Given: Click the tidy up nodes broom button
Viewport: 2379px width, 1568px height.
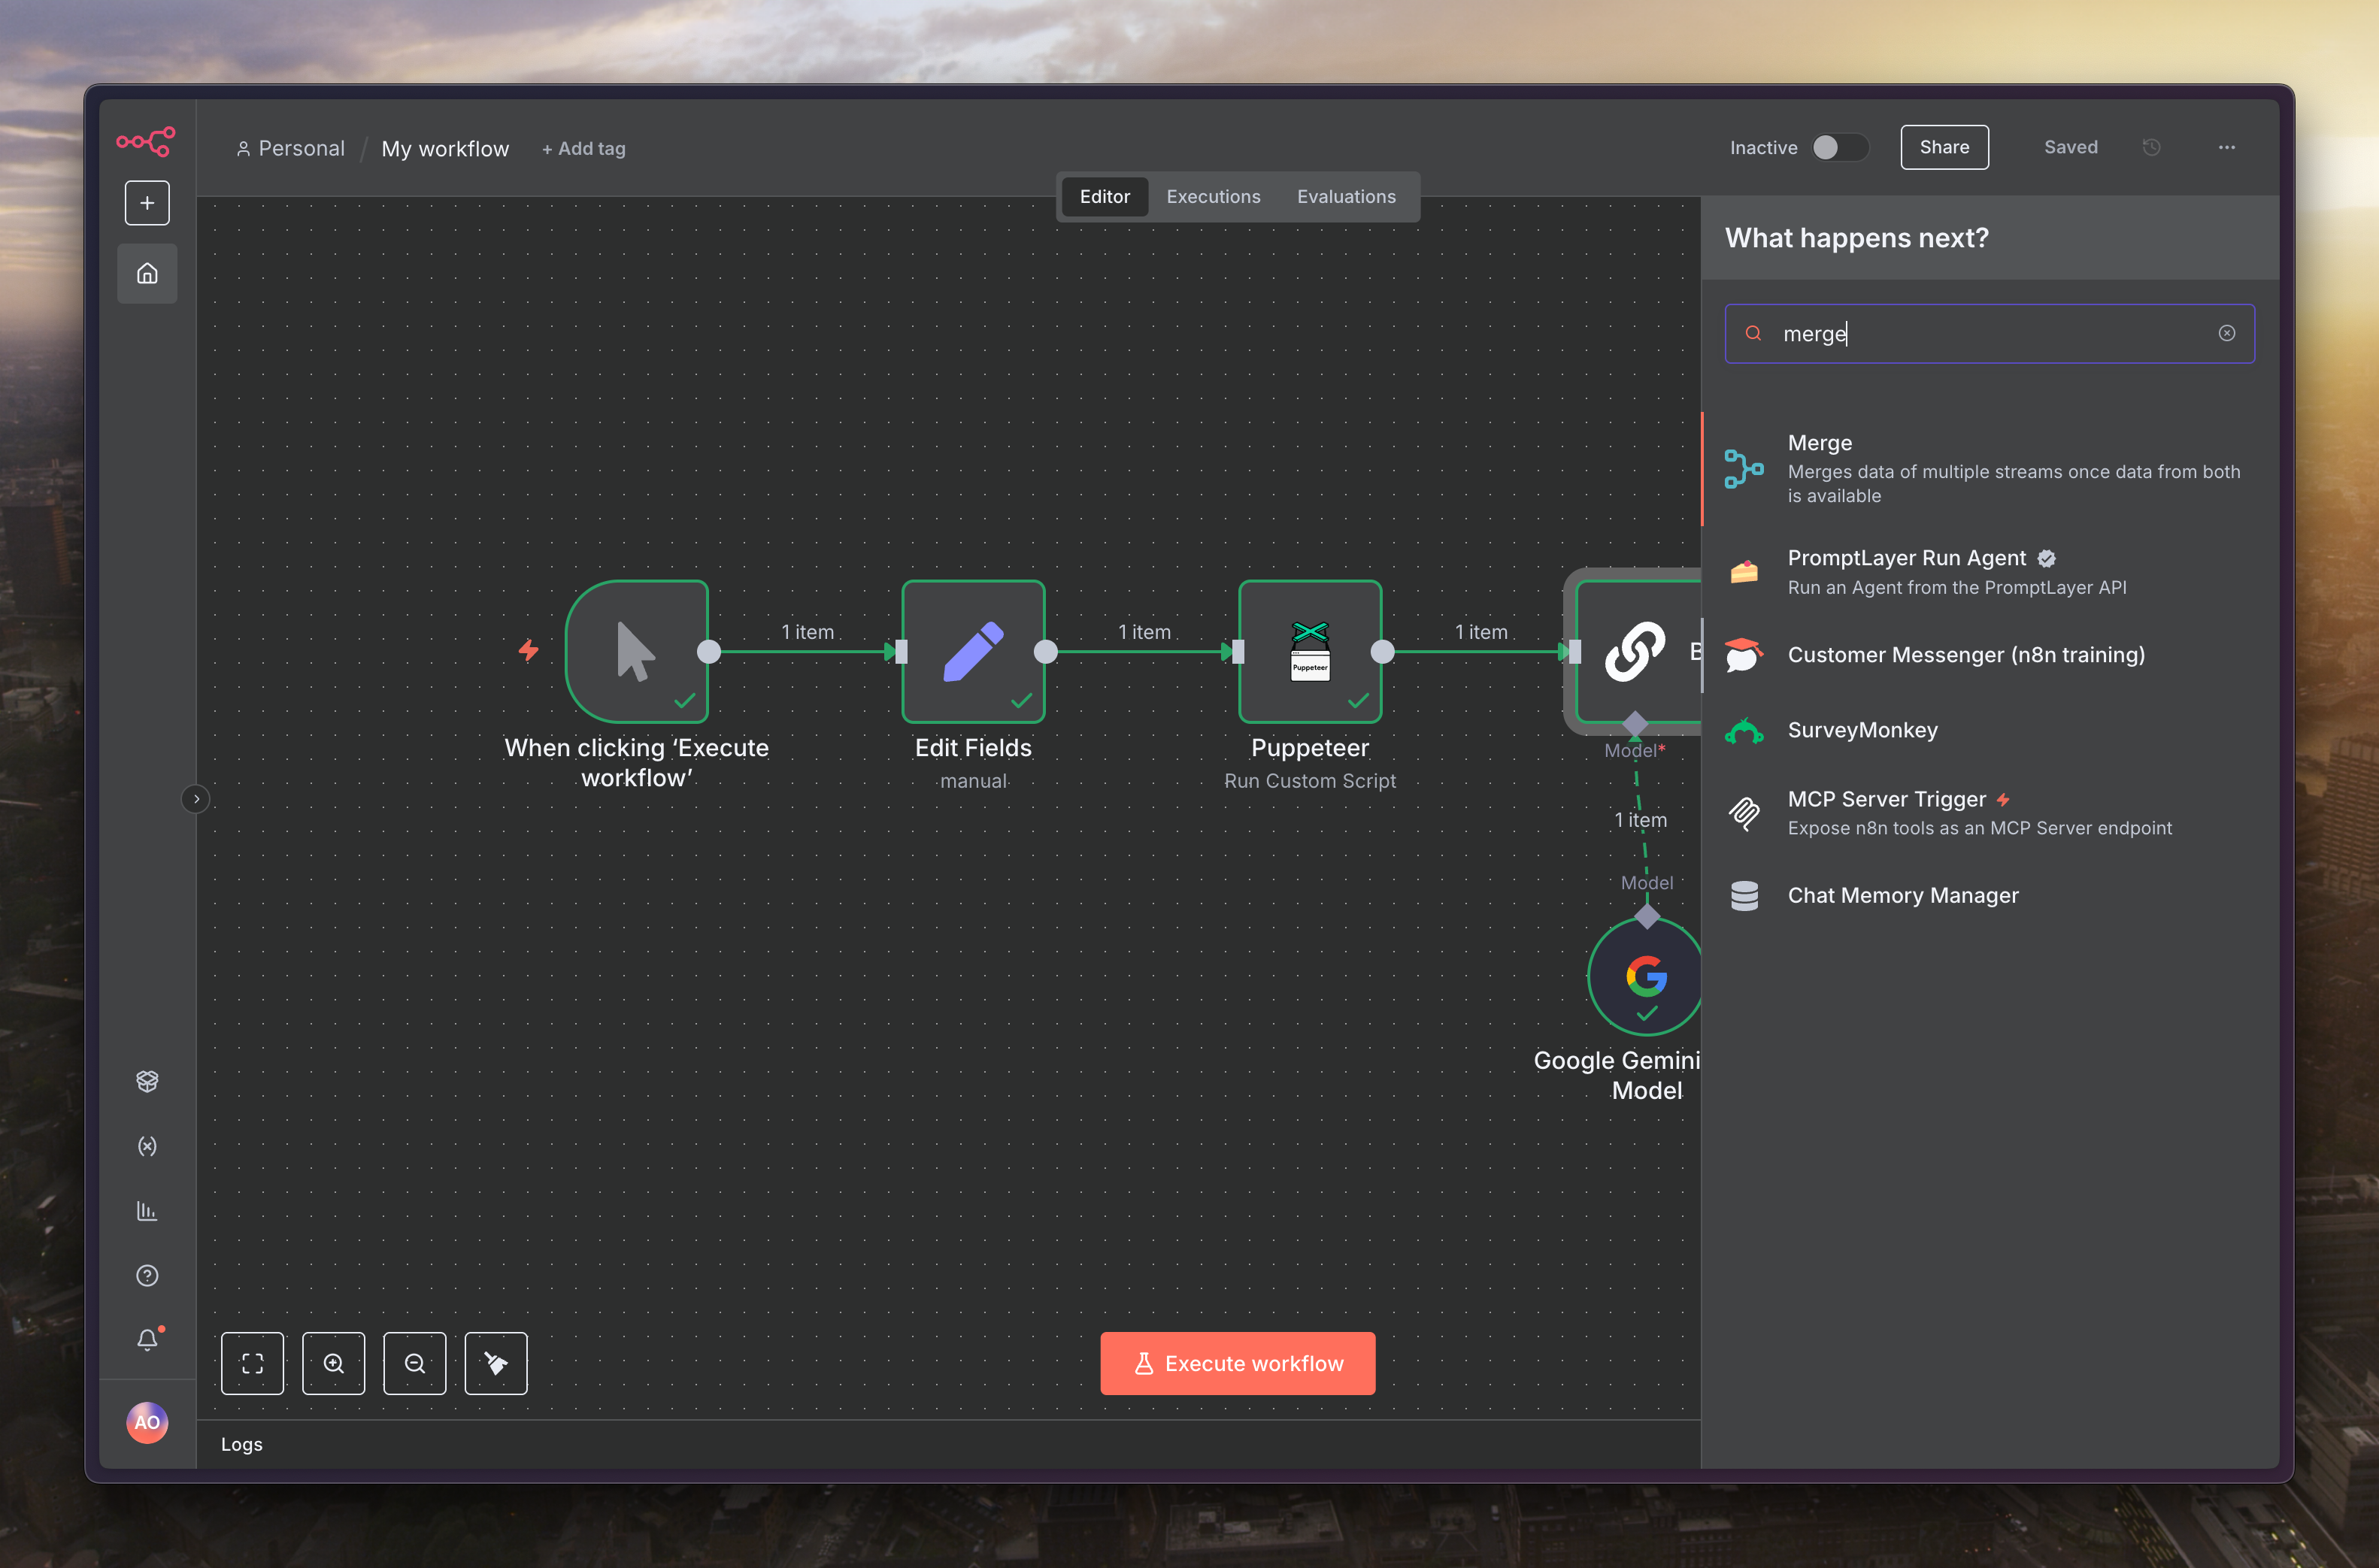Looking at the screenshot, I should pyautogui.click(x=496, y=1363).
